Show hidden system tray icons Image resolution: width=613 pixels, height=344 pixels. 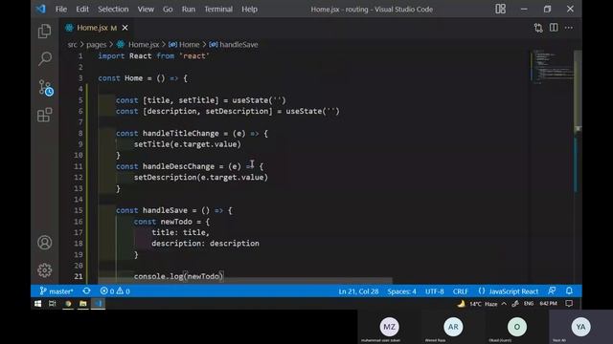pos(504,304)
